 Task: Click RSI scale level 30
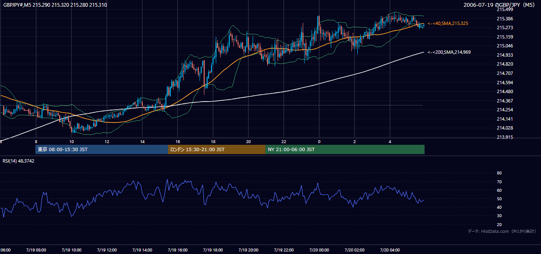499,216
